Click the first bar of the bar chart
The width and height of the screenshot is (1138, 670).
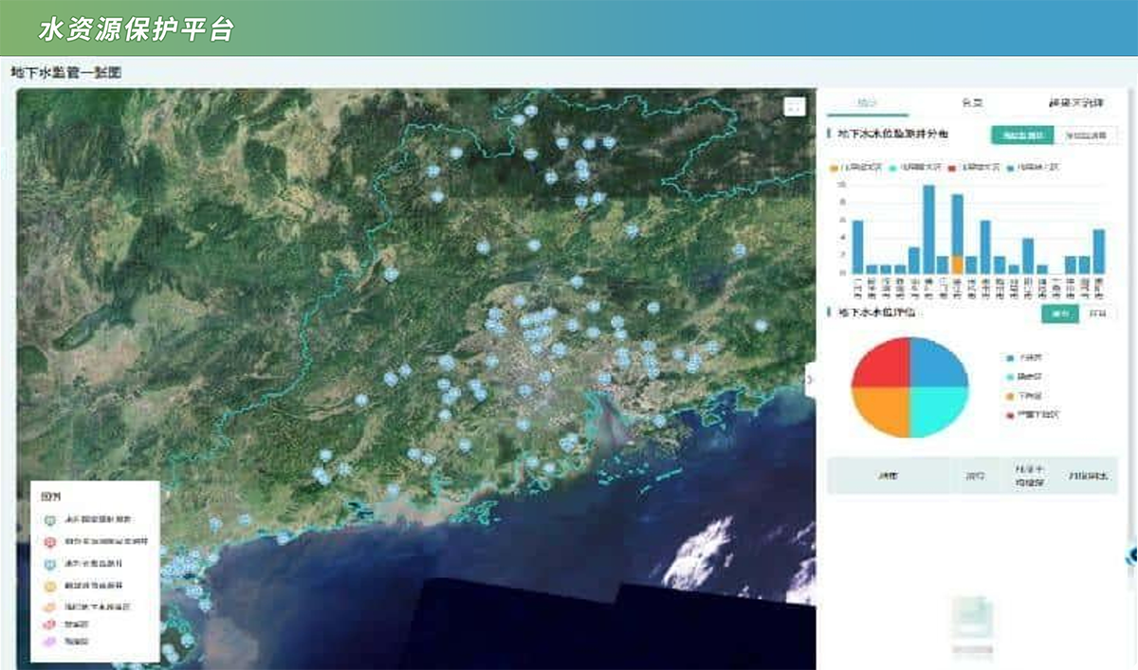(857, 246)
